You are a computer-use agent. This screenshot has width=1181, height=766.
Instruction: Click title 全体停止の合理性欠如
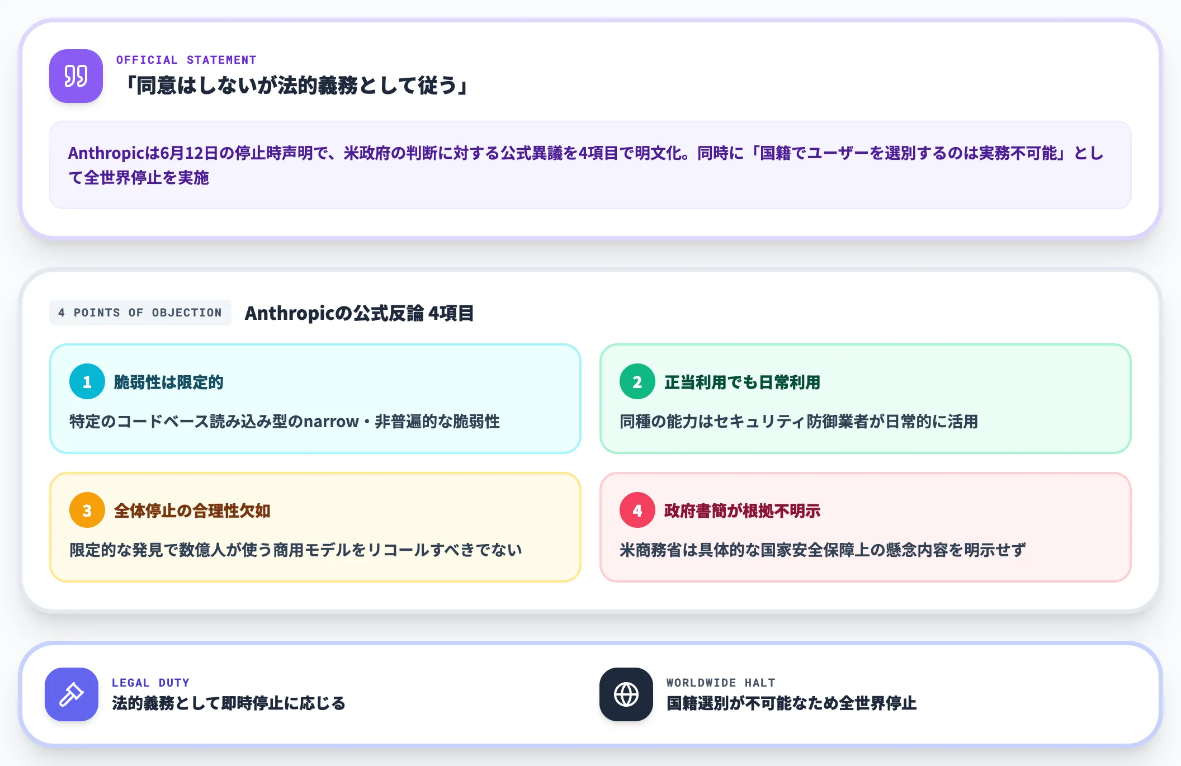point(192,510)
